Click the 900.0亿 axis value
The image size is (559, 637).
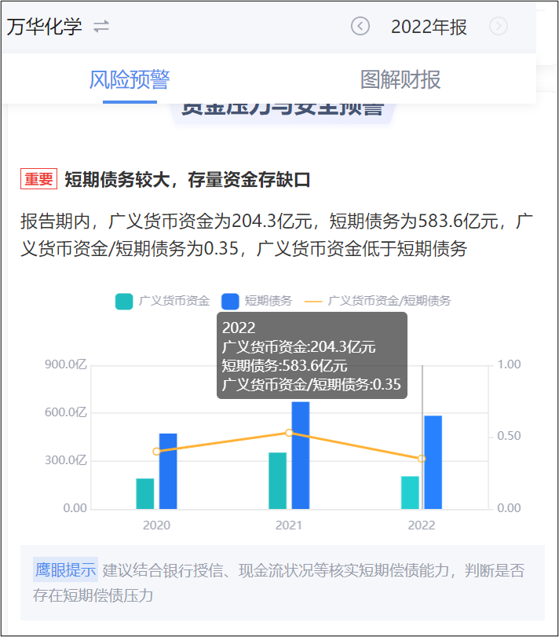click(66, 364)
